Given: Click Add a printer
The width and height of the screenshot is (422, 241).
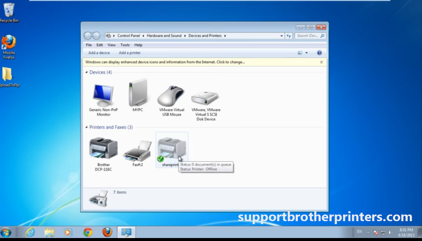Looking at the screenshot, I should [129, 53].
